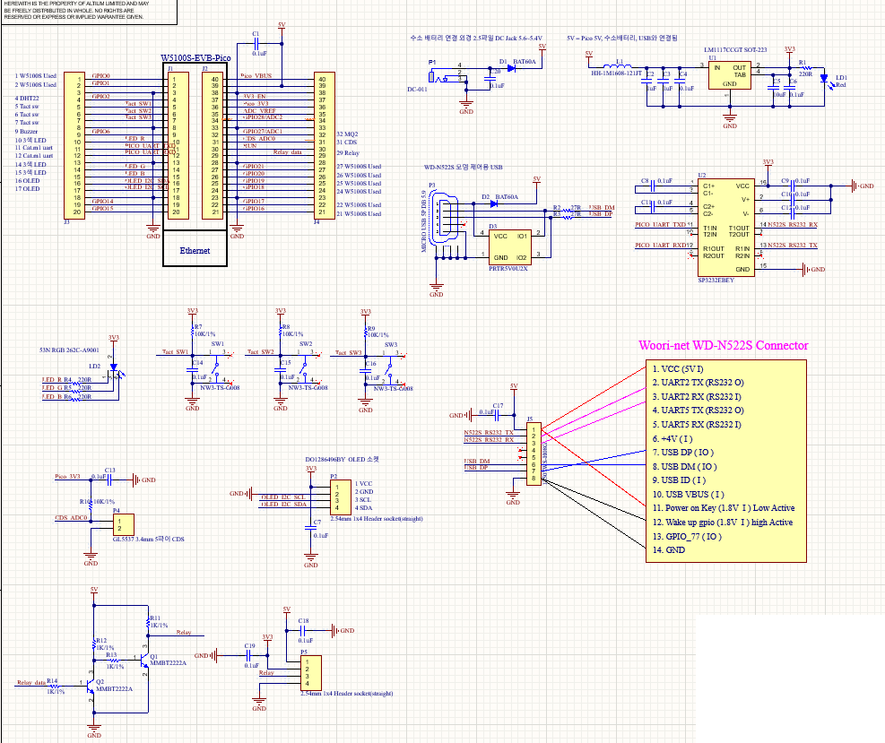
Task: Select the '10. USB VBUS ( I )' line
Action: (688, 494)
